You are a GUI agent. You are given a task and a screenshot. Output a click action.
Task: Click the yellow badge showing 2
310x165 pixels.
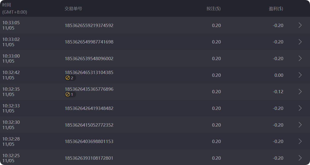coord(70,78)
